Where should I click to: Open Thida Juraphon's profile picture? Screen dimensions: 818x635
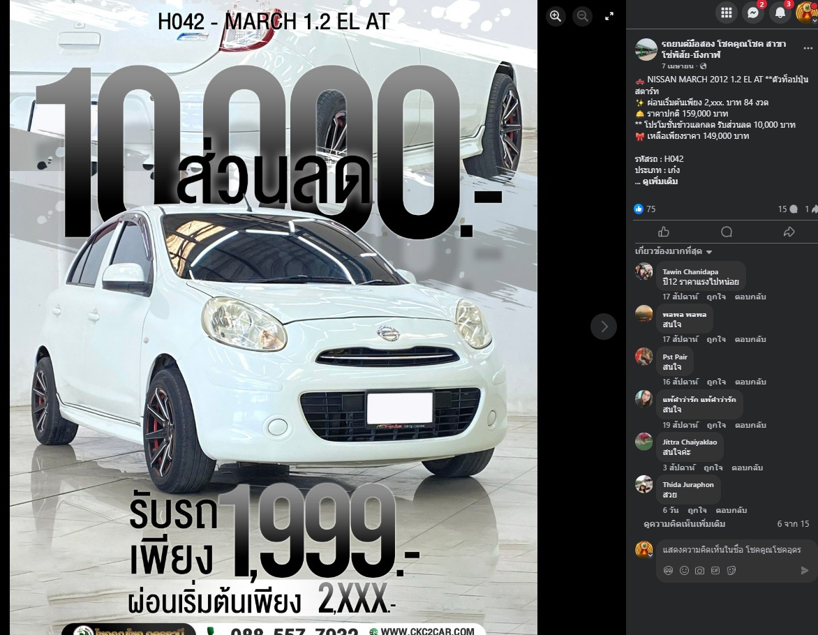644,484
